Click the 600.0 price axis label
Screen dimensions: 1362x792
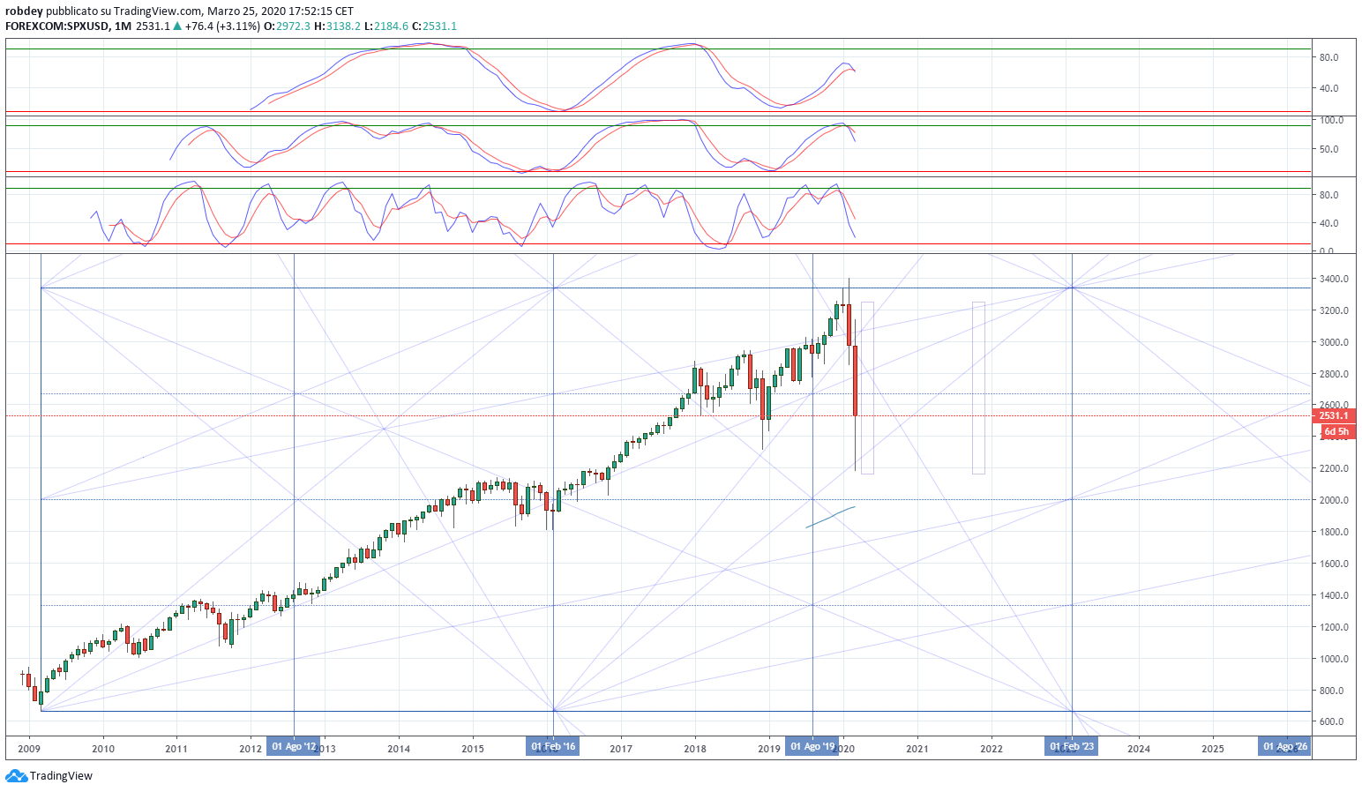1331,721
